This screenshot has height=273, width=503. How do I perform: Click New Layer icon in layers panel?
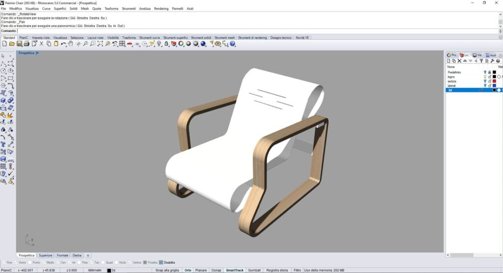(x=448, y=61)
